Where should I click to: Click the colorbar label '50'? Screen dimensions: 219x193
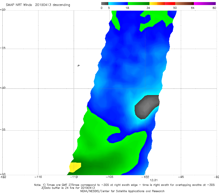tap(175, 8)
